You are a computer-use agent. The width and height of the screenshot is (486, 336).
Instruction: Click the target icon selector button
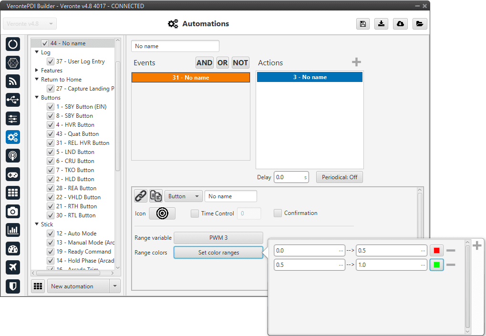(162, 214)
